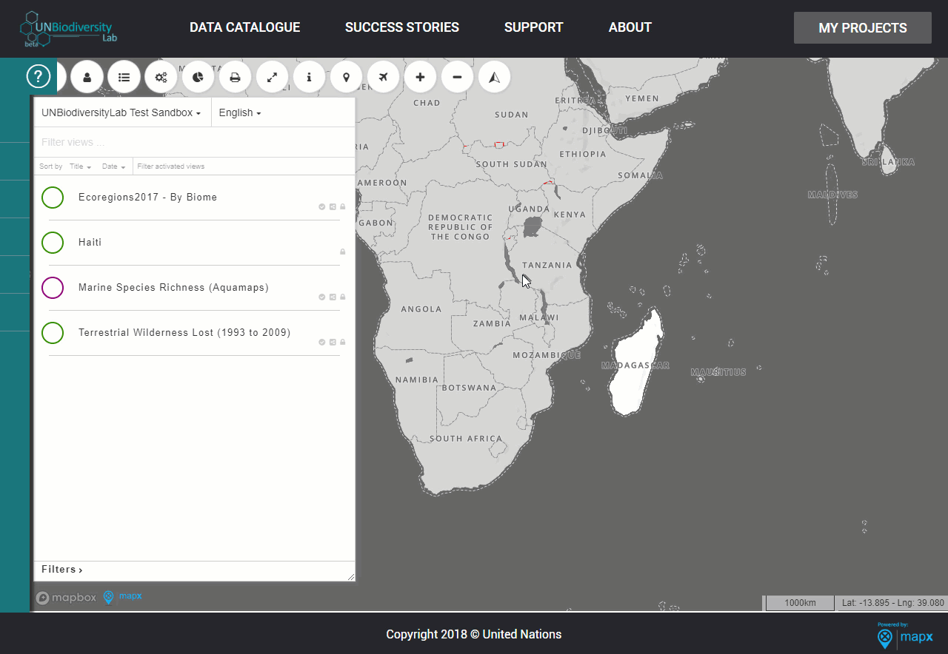Open the help question mark icon
Viewport: 948px width, 654px height.
coord(39,76)
